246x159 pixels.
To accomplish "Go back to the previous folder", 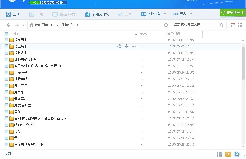I will click(8, 25).
